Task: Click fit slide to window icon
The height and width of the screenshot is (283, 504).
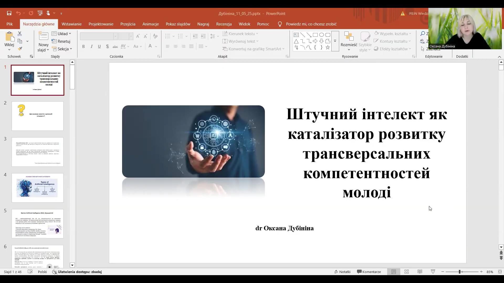Action: (500, 272)
